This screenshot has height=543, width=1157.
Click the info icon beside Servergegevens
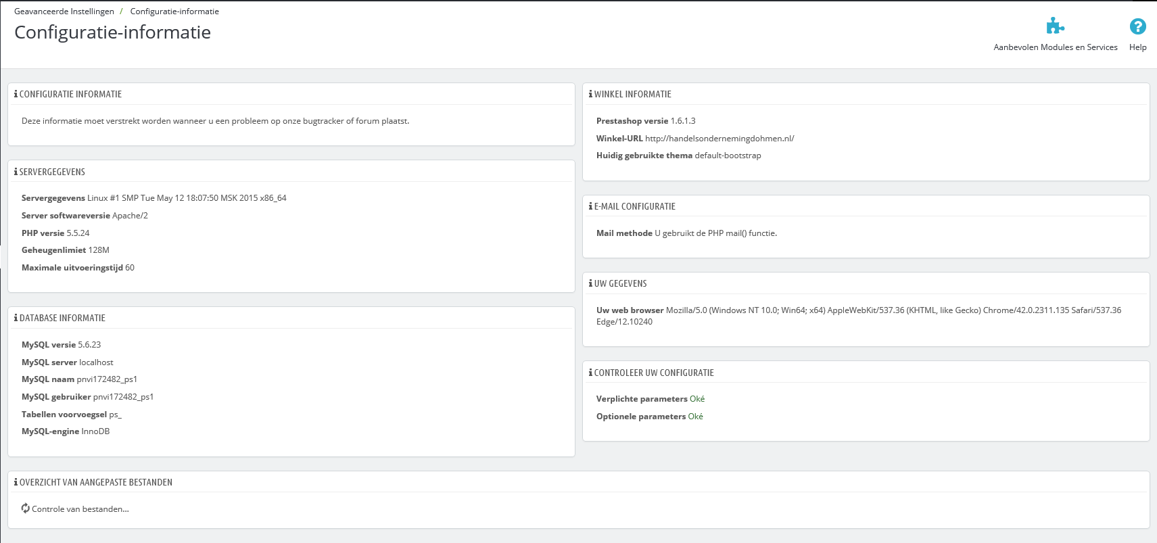coord(16,172)
